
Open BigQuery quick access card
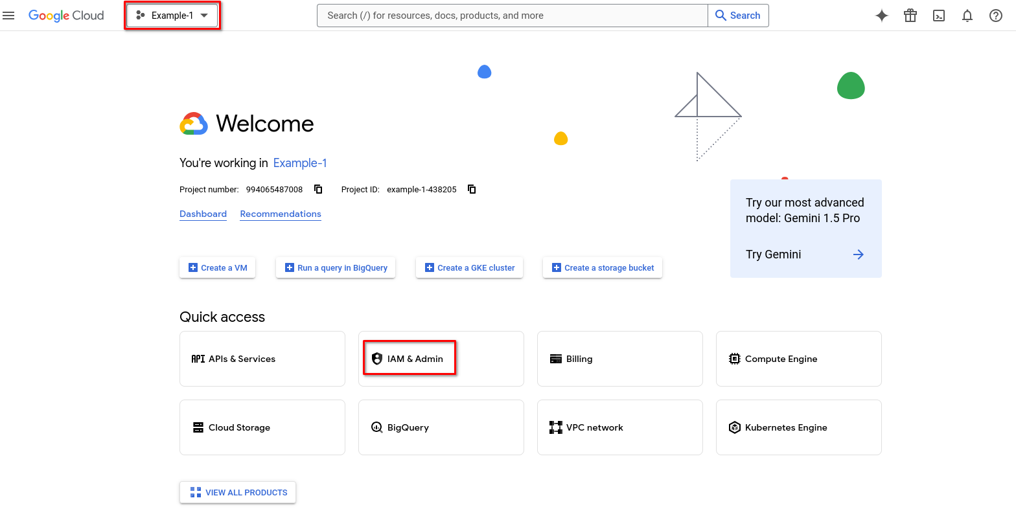[x=441, y=427]
